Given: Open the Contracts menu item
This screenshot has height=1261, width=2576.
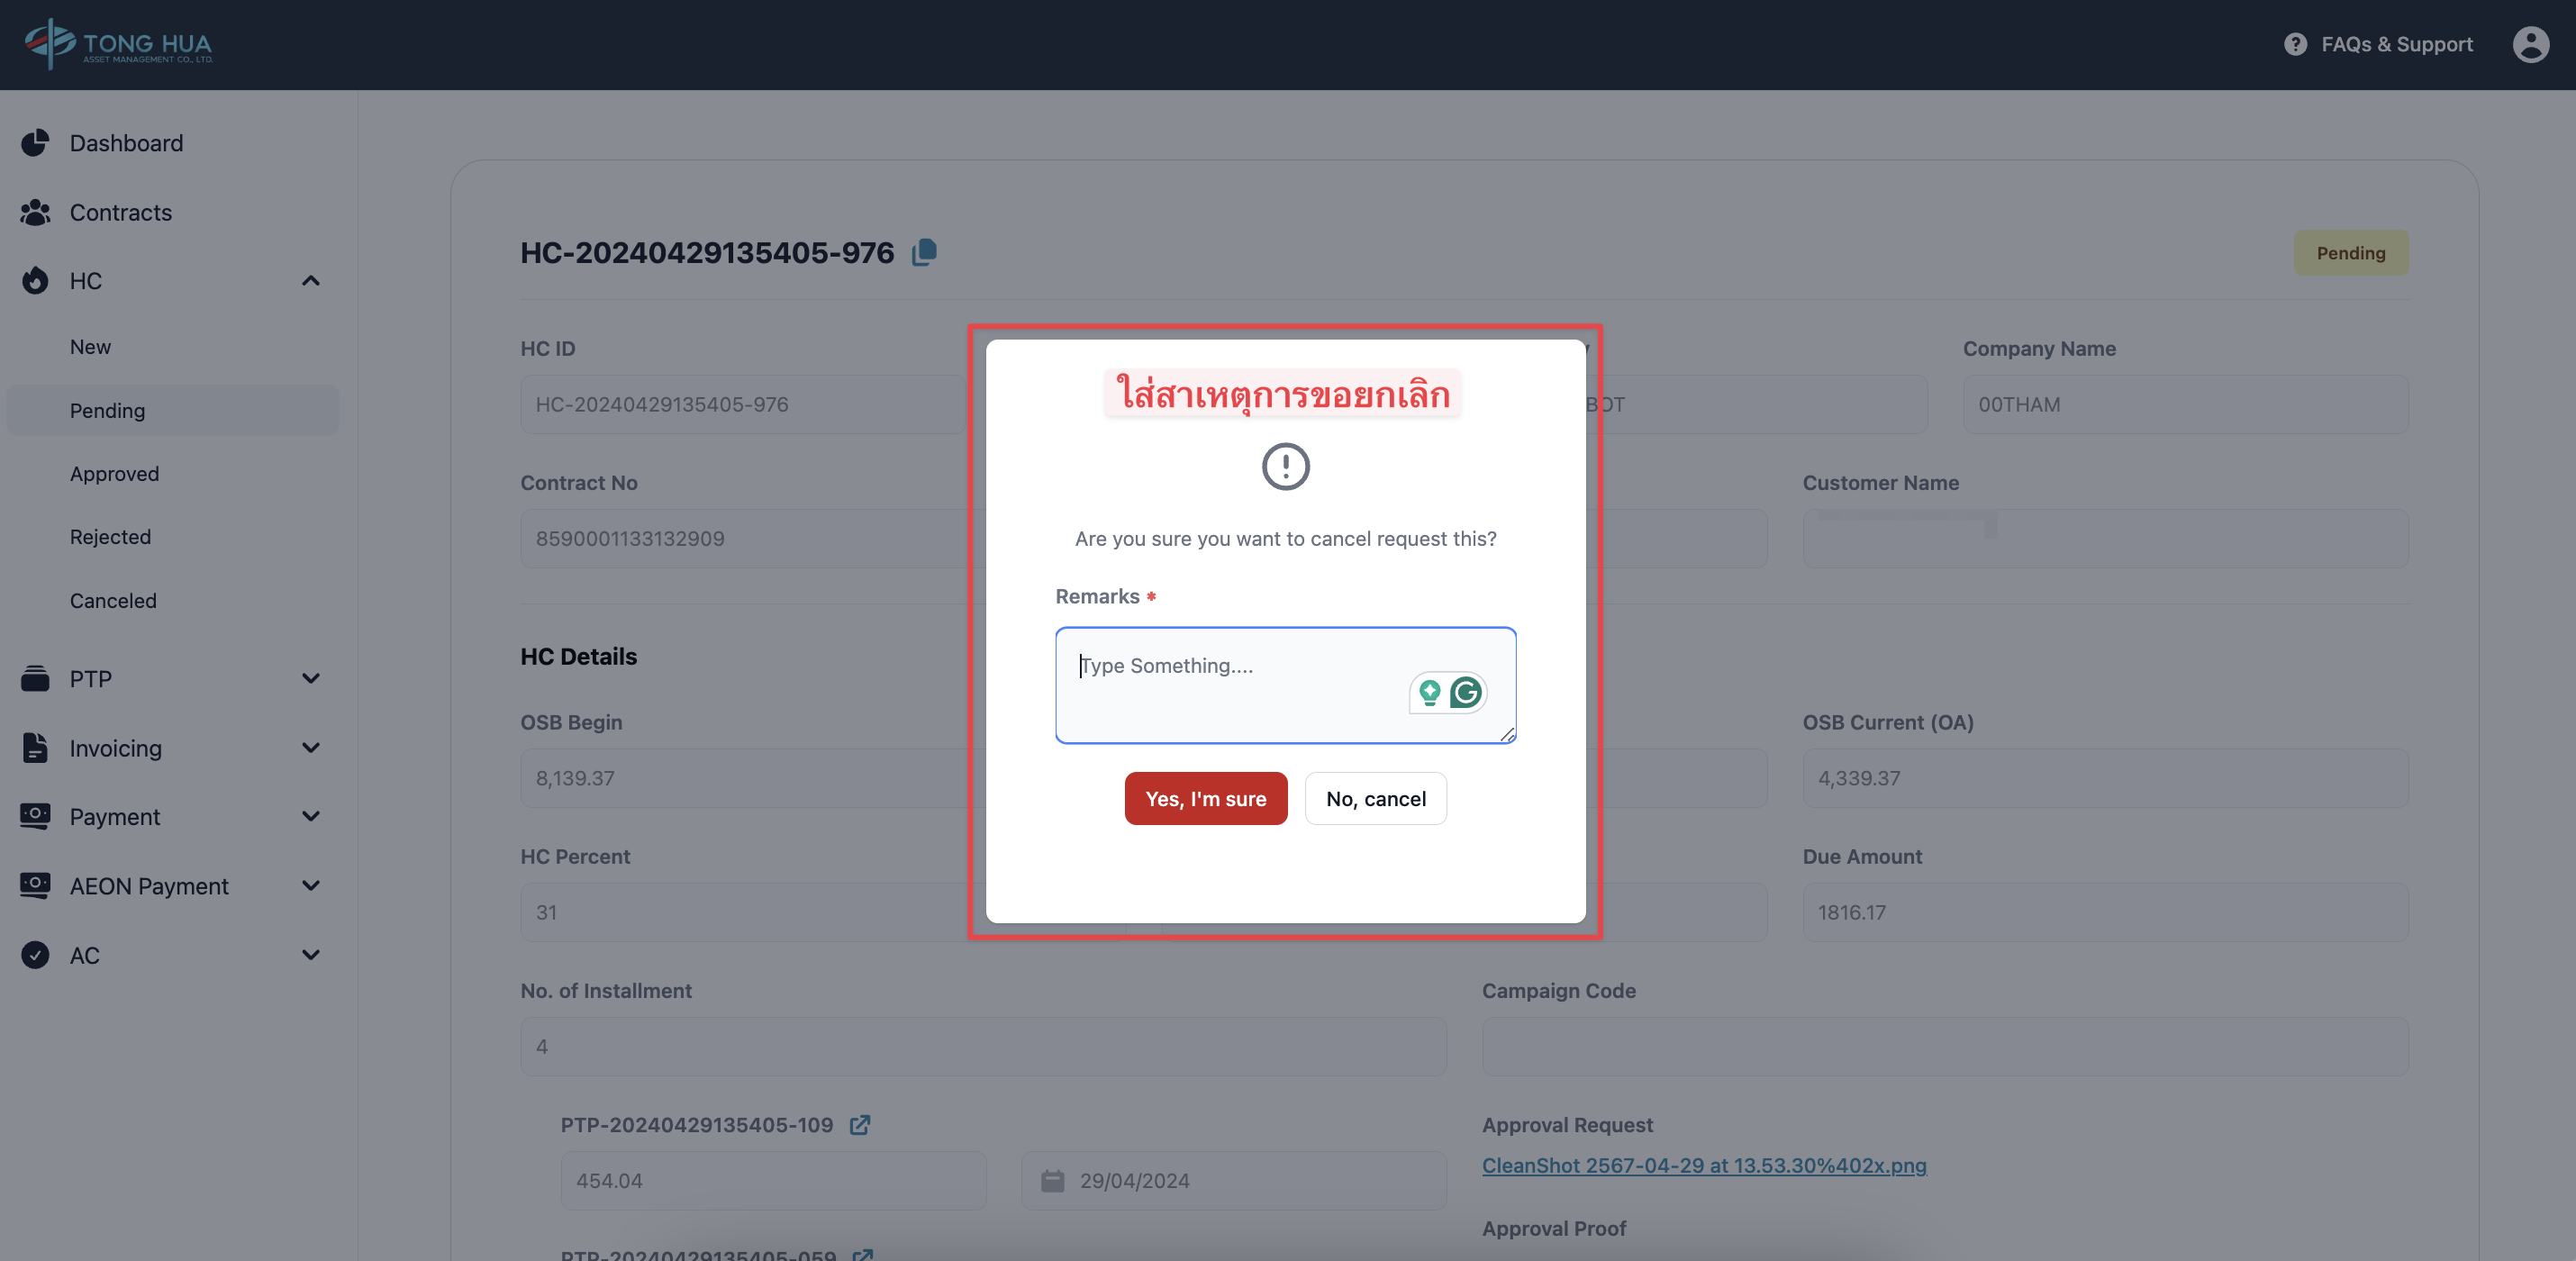Looking at the screenshot, I should click(120, 212).
